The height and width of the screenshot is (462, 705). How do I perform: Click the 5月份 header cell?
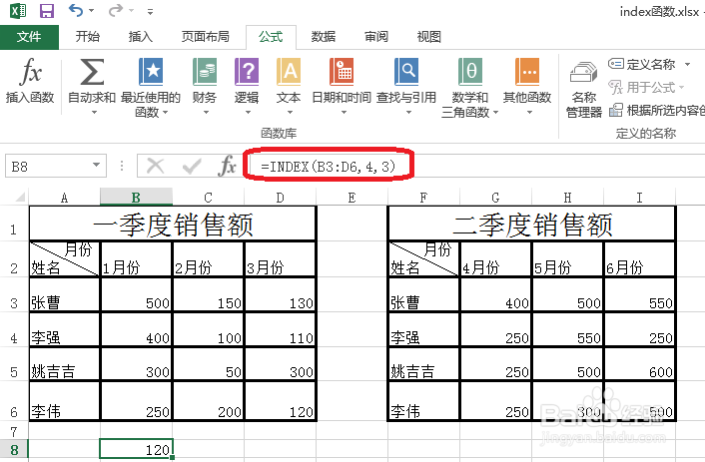pyautogui.click(x=567, y=259)
